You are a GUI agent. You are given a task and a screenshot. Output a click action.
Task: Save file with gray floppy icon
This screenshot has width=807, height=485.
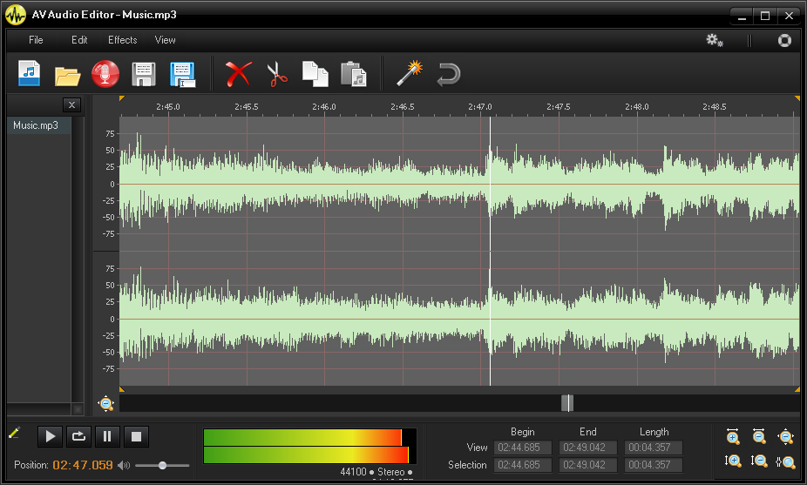pos(144,75)
